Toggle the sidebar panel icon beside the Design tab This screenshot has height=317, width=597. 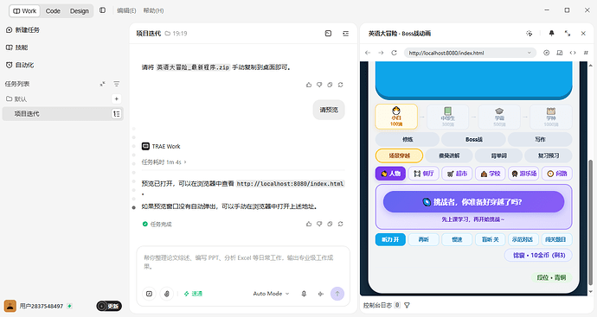point(102,10)
